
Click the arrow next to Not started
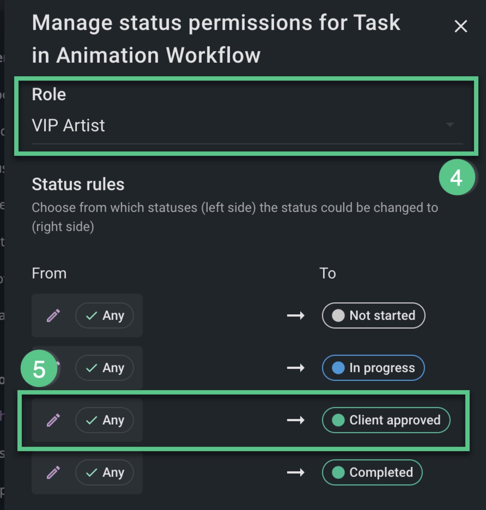pos(296,315)
